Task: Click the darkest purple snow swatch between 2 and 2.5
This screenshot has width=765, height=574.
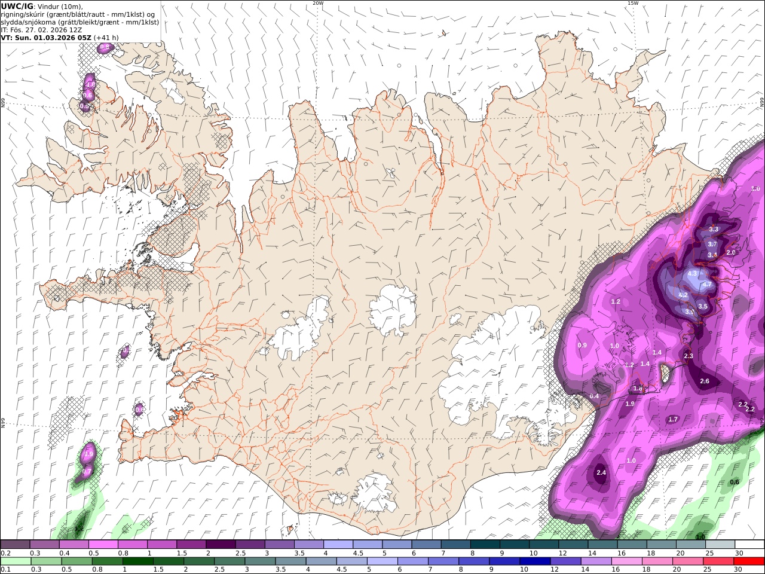Action: [x=221, y=545]
